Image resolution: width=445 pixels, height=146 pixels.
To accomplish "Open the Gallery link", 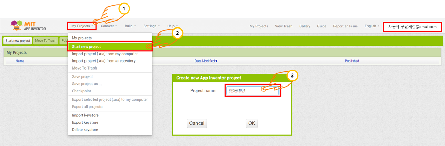I will [x=305, y=26].
